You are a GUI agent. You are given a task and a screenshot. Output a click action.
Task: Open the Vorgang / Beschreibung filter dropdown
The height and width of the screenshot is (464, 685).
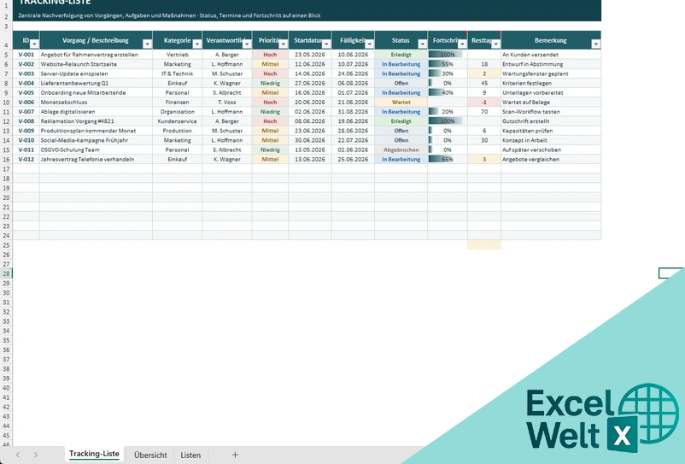[147, 44]
